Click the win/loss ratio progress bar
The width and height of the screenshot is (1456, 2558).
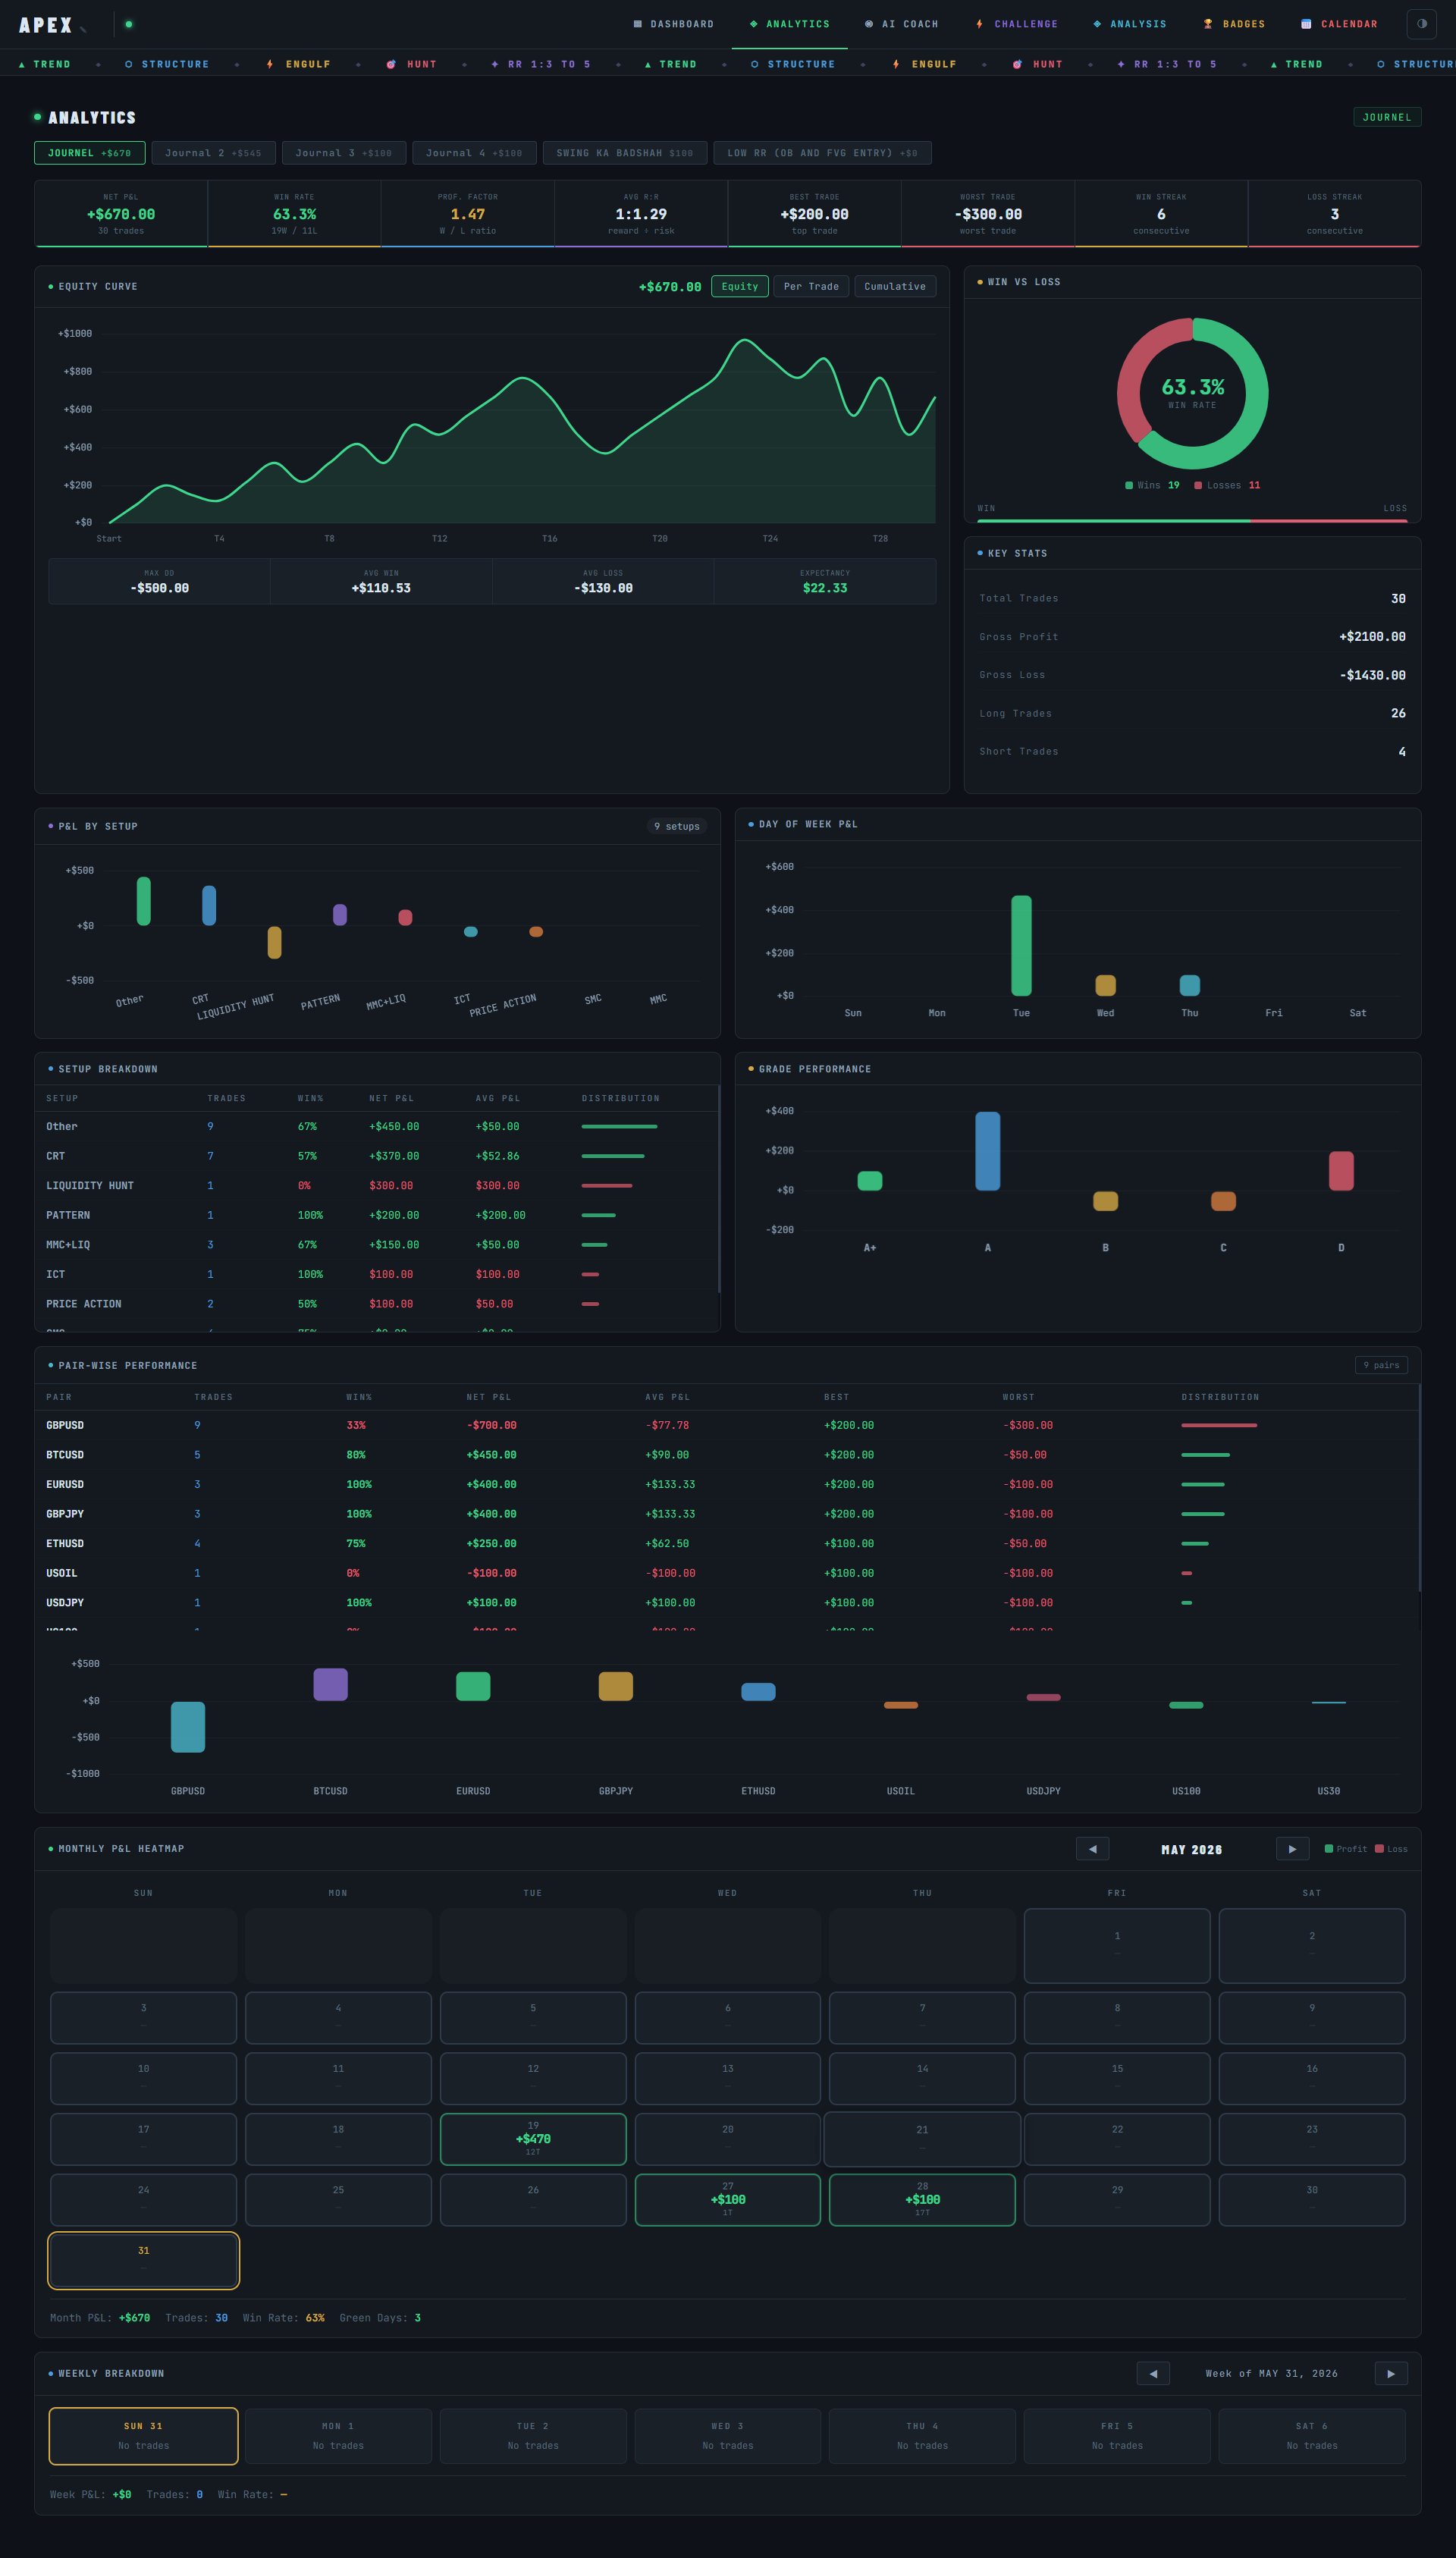click(1192, 520)
